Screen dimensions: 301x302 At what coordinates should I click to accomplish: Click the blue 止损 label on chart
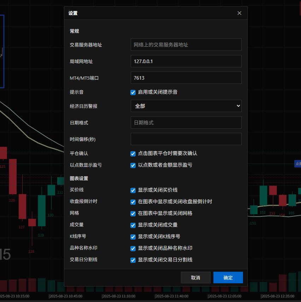(x=298, y=164)
